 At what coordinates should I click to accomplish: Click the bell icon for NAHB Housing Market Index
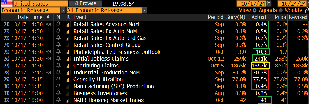click(x=58, y=100)
